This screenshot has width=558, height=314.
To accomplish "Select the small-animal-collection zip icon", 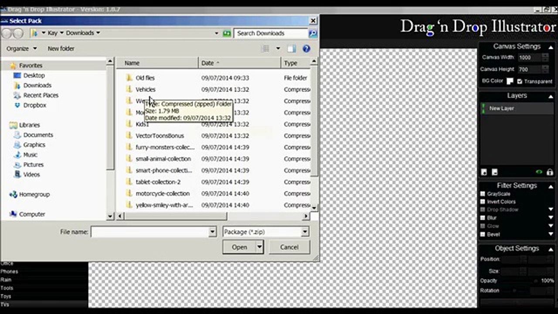I will (129, 159).
